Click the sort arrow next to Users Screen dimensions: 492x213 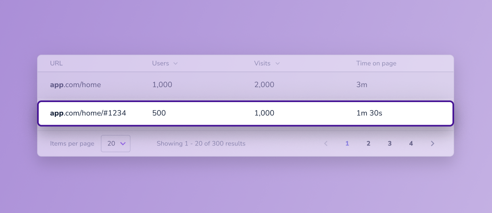pos(175,63)
